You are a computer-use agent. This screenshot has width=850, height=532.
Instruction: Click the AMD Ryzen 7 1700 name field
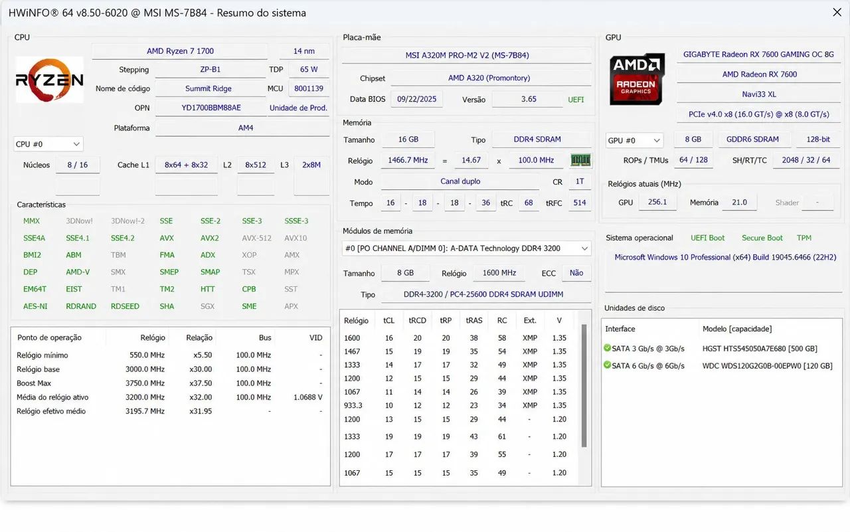180,51
